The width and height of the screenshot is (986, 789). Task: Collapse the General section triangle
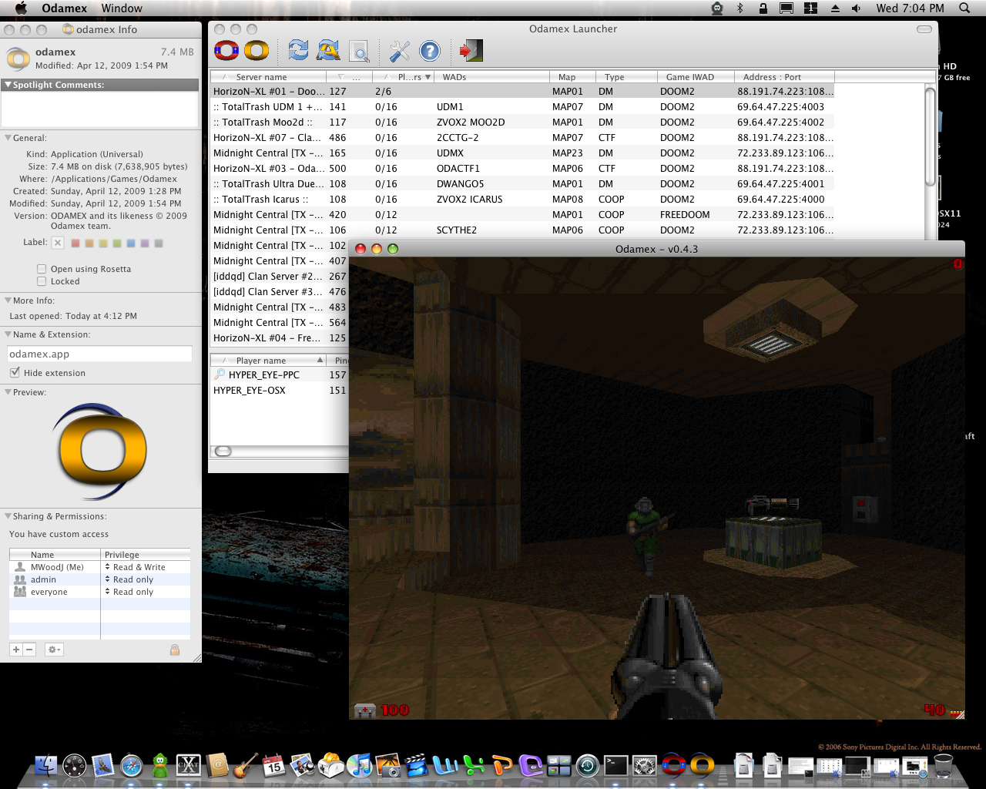tap(8, 138)
